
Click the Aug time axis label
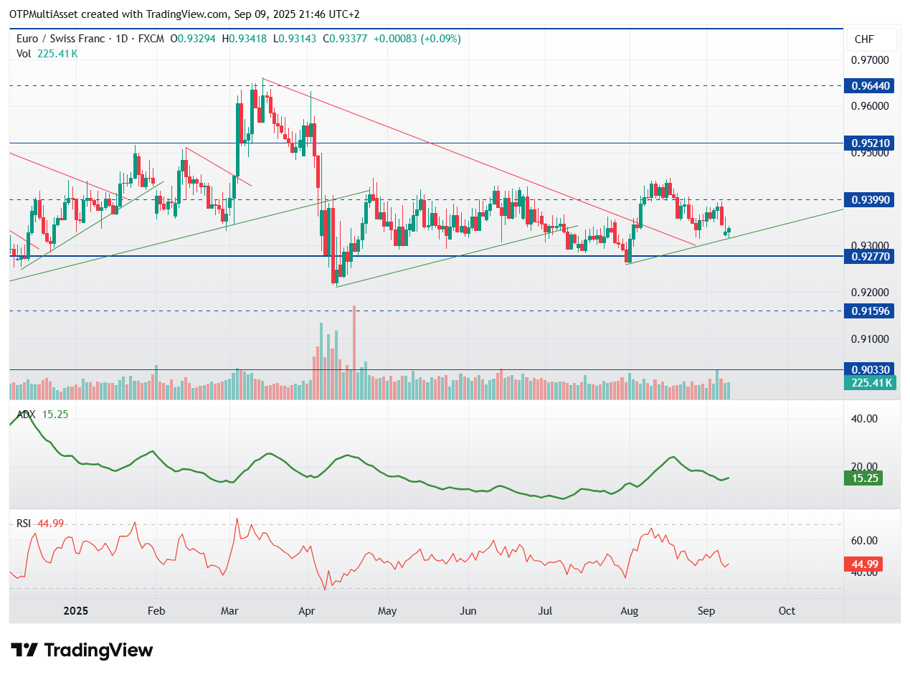629,611
